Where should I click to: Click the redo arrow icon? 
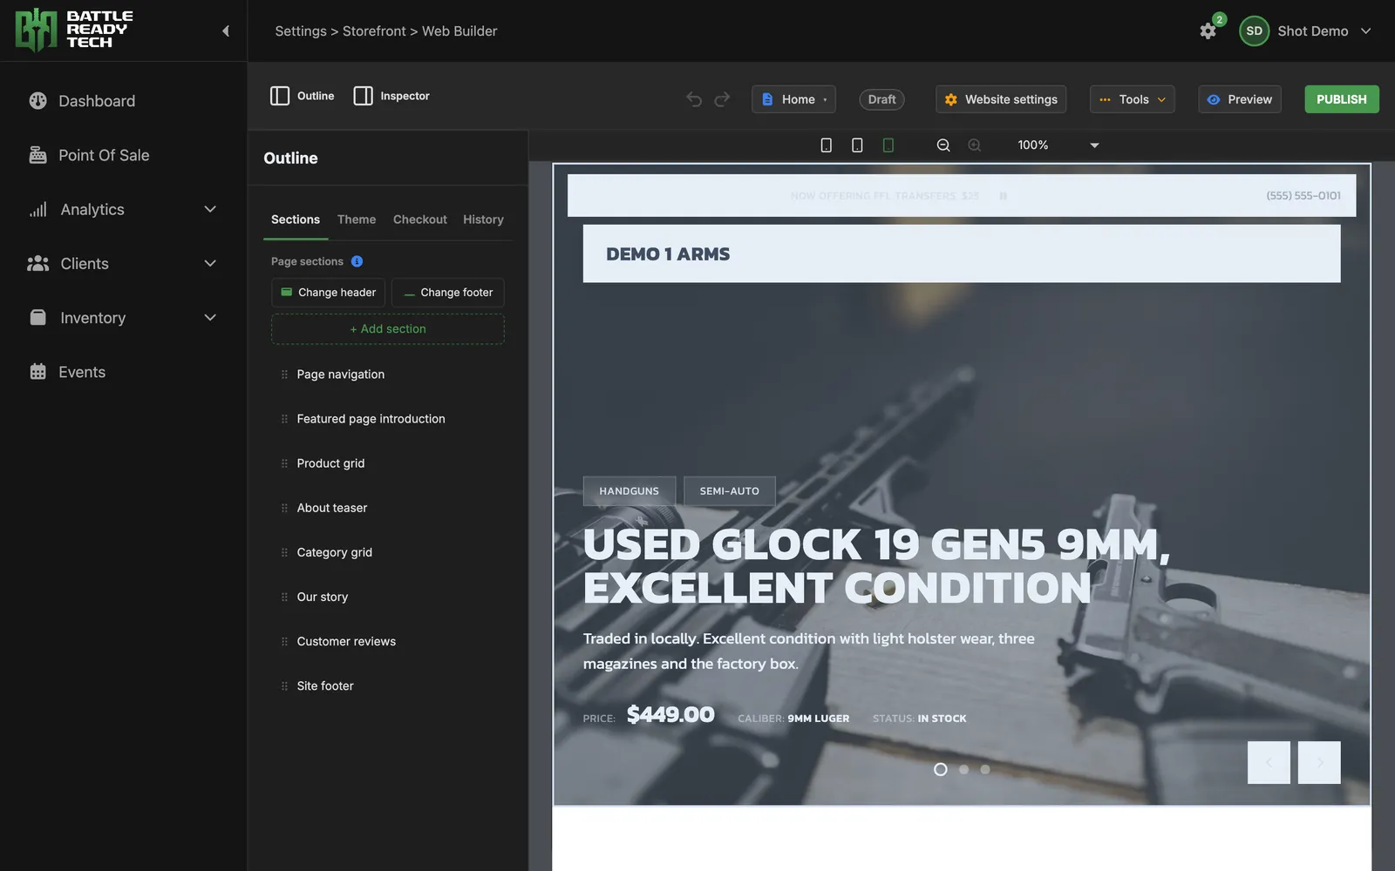pos(722,99)
